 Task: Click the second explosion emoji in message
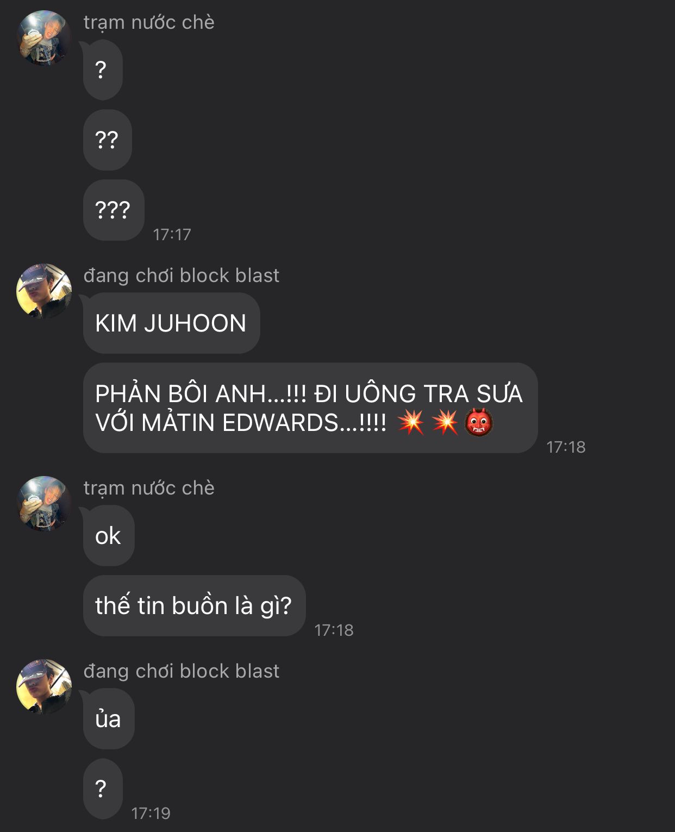(x=445, y=422)
